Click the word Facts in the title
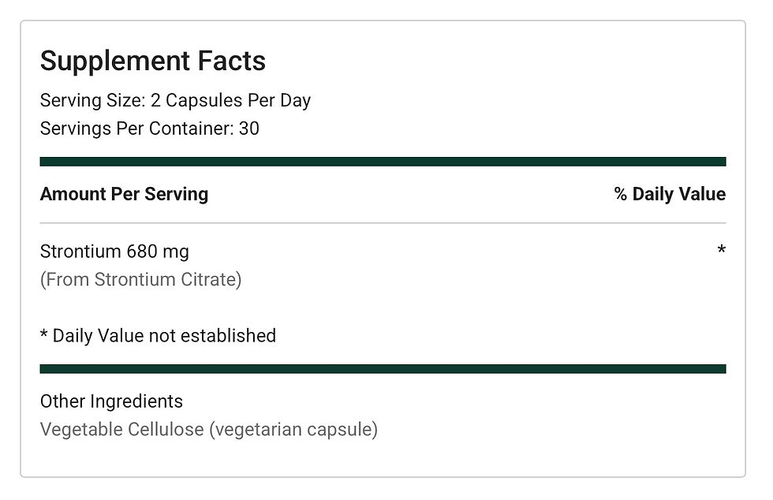Viewport: 773px width, 500px height. tap(232, 62)
